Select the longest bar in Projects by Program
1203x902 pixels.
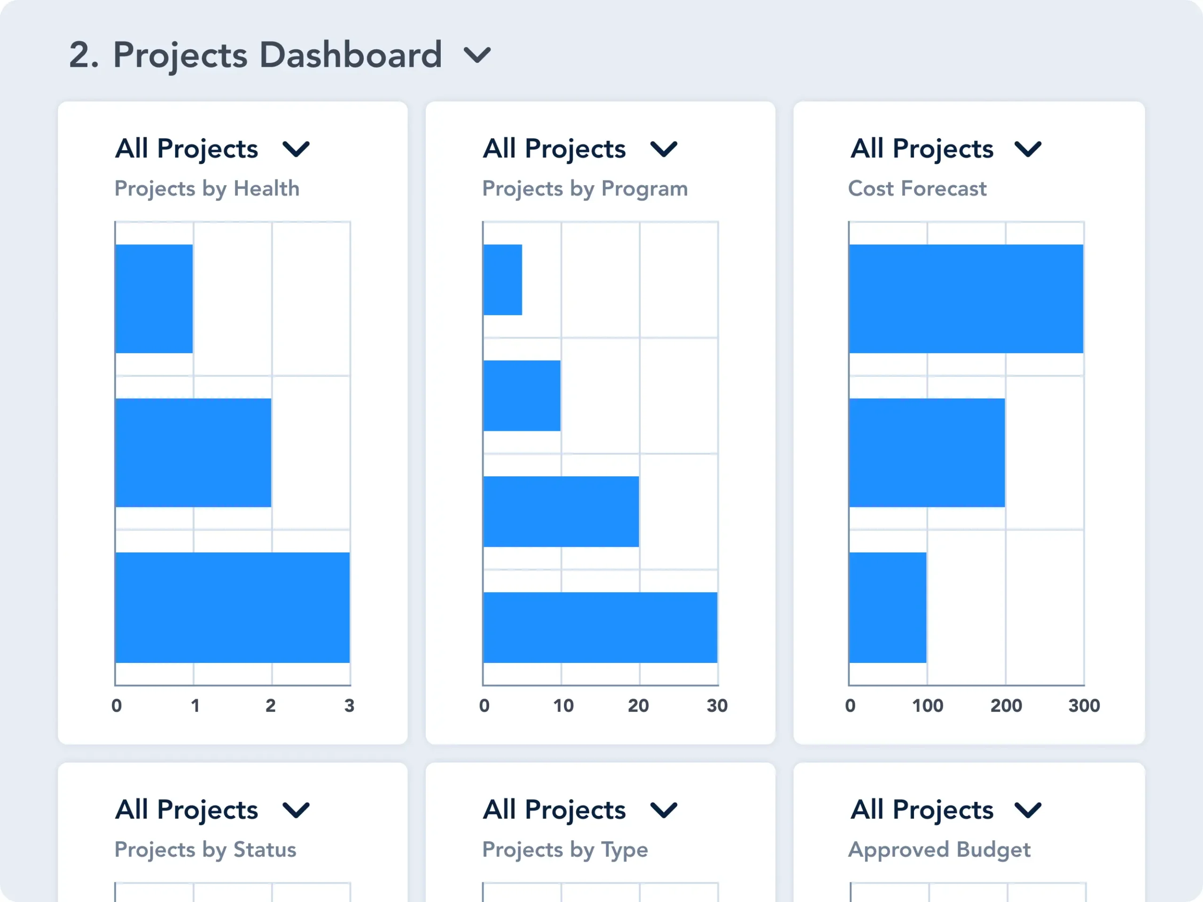[600, 627]
